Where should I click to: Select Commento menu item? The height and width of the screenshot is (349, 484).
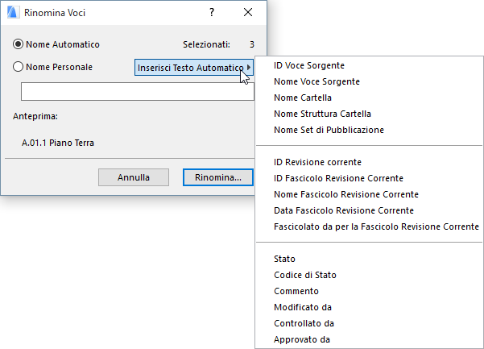[x=296, y=291]
